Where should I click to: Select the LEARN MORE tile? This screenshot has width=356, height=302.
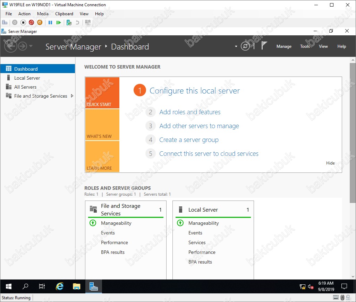click(102, 157)
